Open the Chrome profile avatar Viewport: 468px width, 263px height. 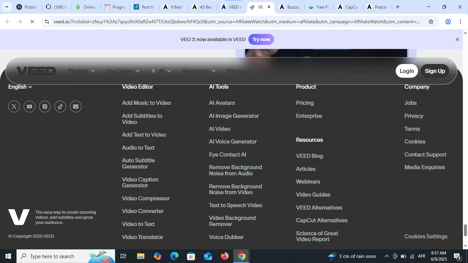pos(448,22)
